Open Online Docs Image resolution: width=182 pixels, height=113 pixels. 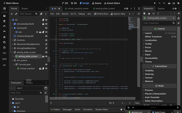(101, 14)
